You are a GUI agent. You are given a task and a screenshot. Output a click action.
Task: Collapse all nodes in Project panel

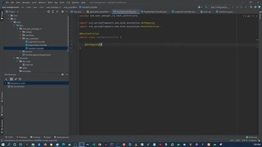[x=57, y=12]
